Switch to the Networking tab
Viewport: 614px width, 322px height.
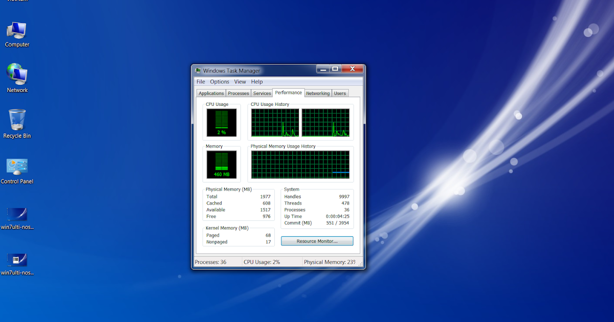click(x=318, y=94)
